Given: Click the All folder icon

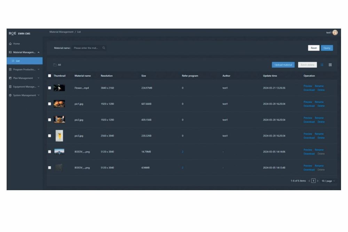Looking at the screenshot, I should coord(55,65).
